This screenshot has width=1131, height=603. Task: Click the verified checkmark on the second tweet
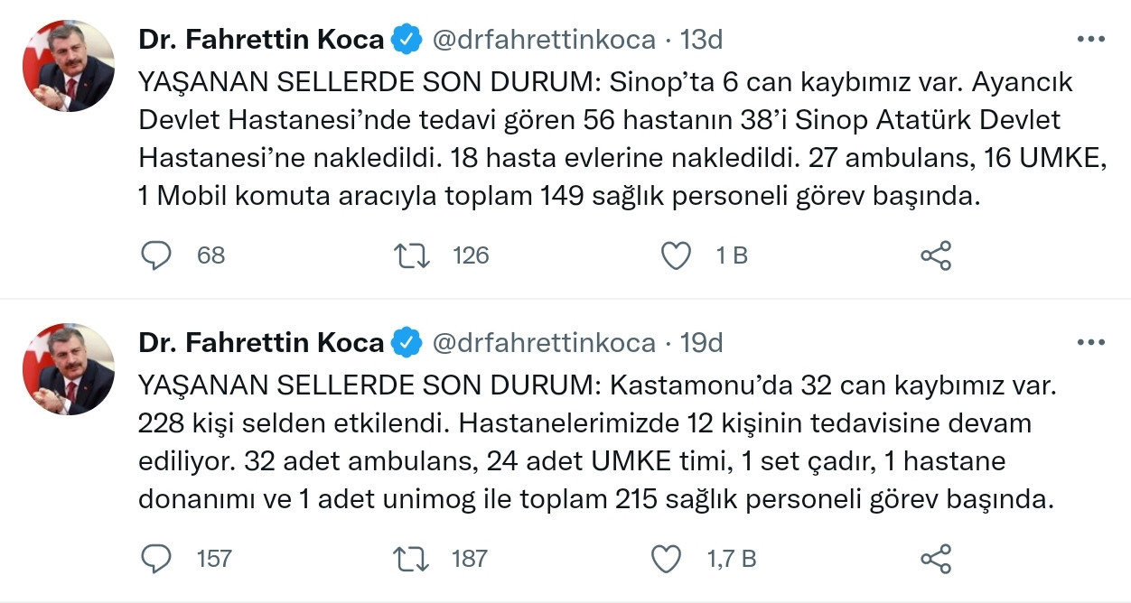405,341
